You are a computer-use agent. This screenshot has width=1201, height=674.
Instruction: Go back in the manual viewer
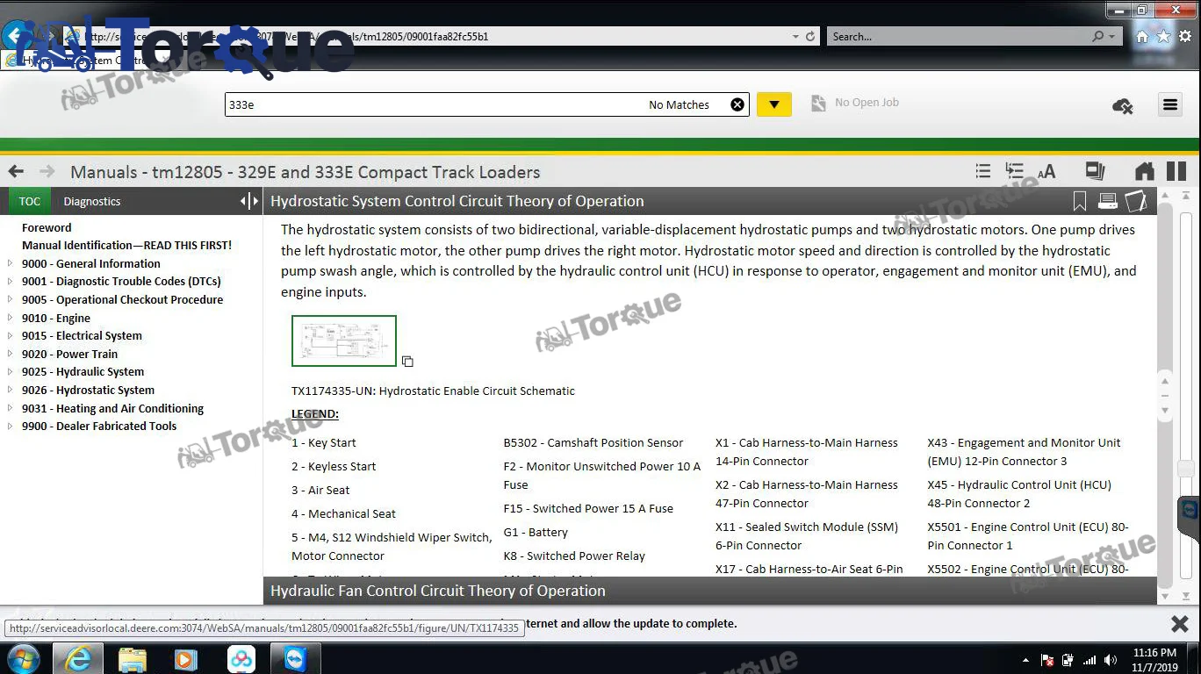point(16,172)
